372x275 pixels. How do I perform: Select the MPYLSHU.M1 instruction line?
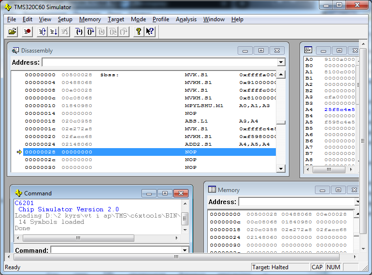(149, 106)
